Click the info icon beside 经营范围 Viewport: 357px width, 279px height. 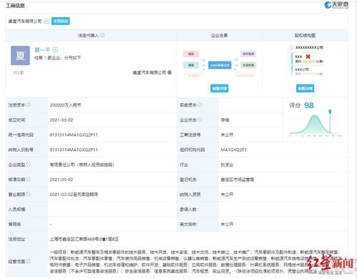tap(28, 261)
